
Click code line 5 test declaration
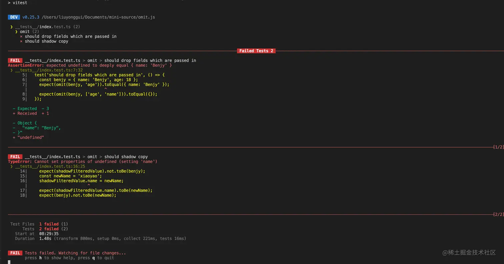[100, 75]
